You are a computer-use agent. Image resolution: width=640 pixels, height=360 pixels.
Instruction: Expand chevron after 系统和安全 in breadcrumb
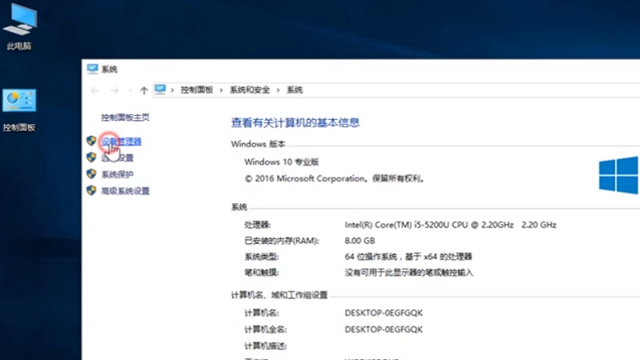tap(278, 90)
